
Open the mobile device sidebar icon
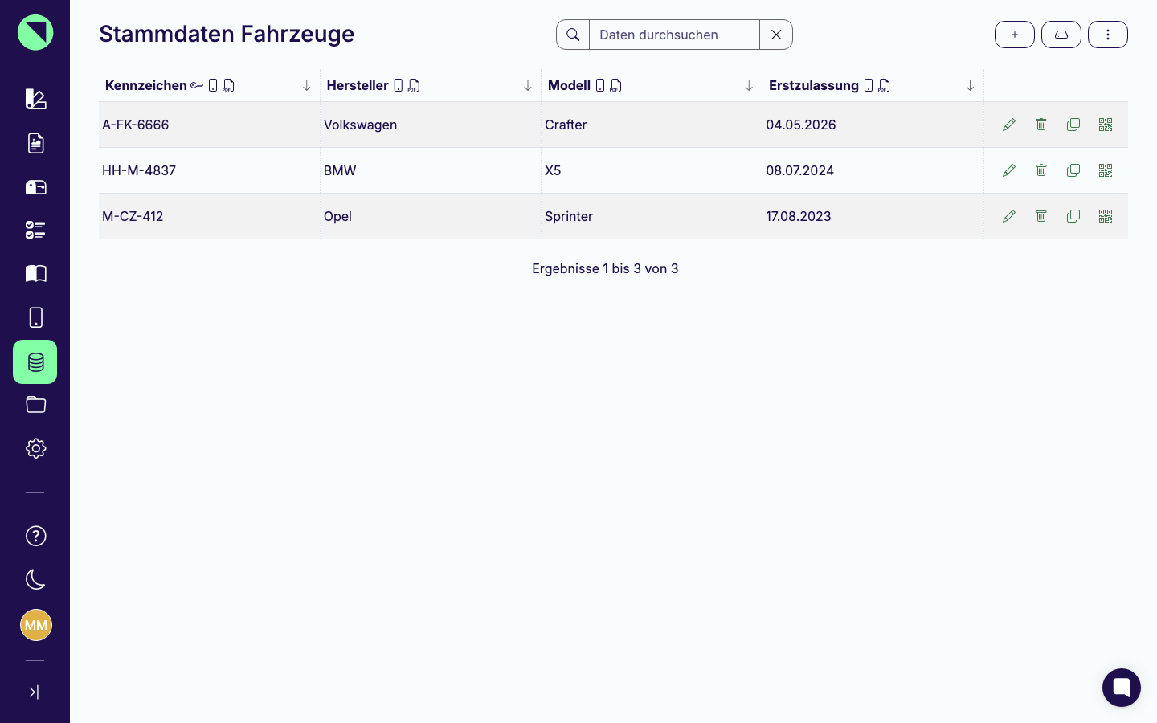point(35,317)
